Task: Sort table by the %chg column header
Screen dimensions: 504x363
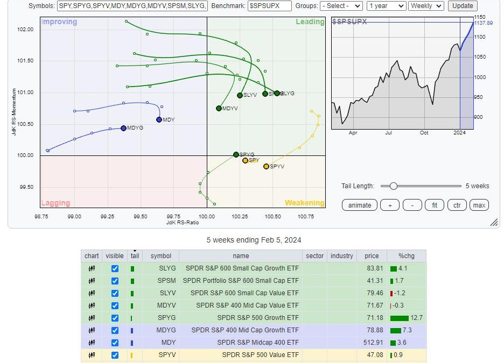Action: 407,256
